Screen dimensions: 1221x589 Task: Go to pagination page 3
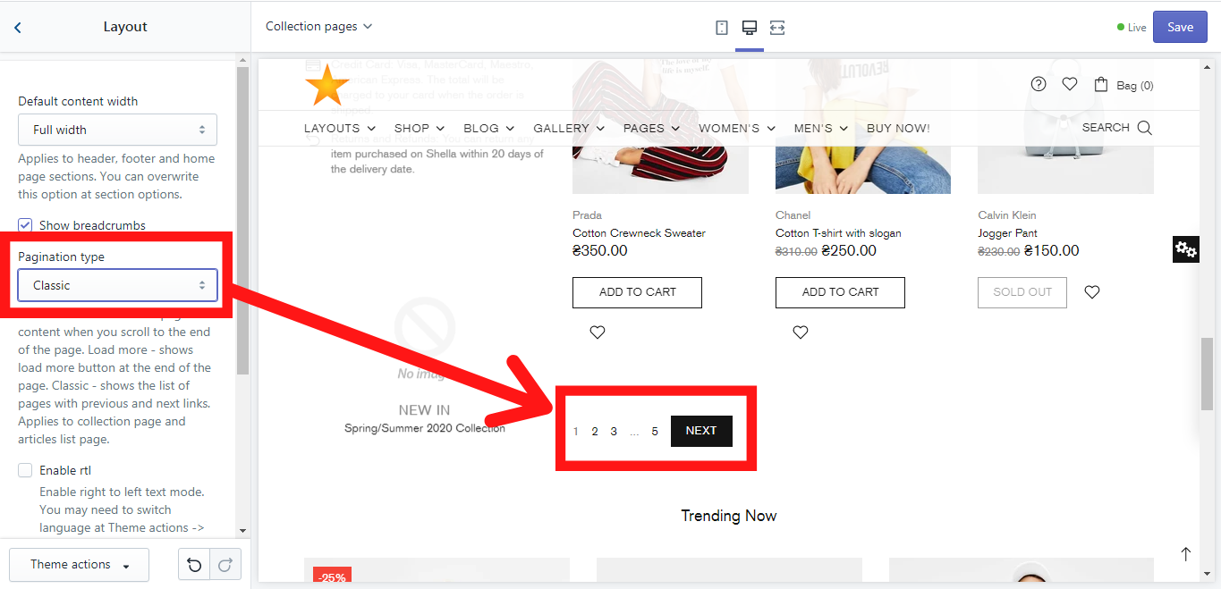click(614, 432)
